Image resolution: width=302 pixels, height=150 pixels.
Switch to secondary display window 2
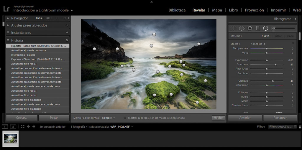[x=13, y=127]
